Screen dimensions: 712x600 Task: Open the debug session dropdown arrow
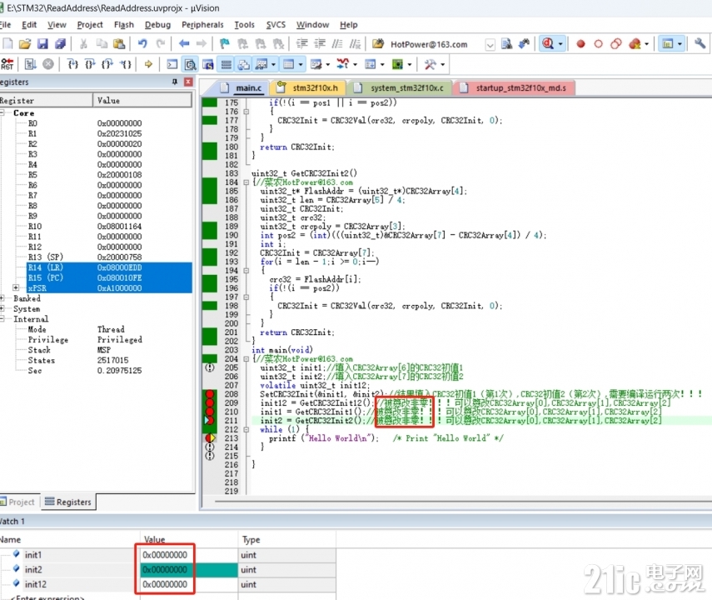560,44
